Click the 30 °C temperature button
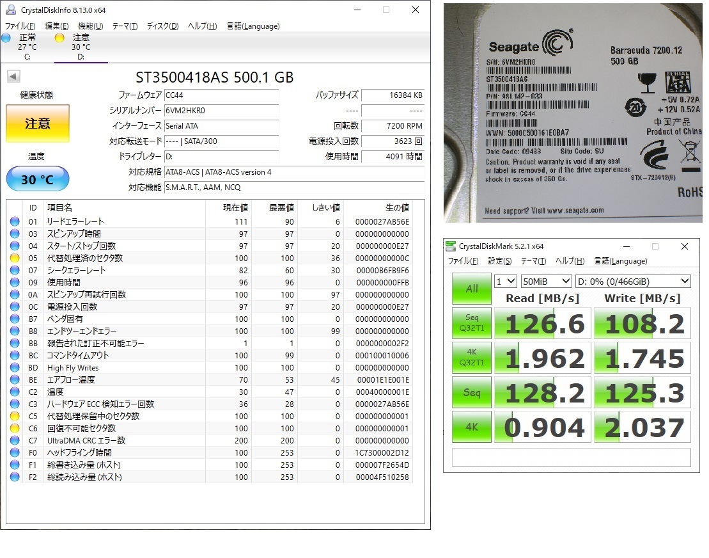Viewport: 709px width, 558px height. pos(38,179)
